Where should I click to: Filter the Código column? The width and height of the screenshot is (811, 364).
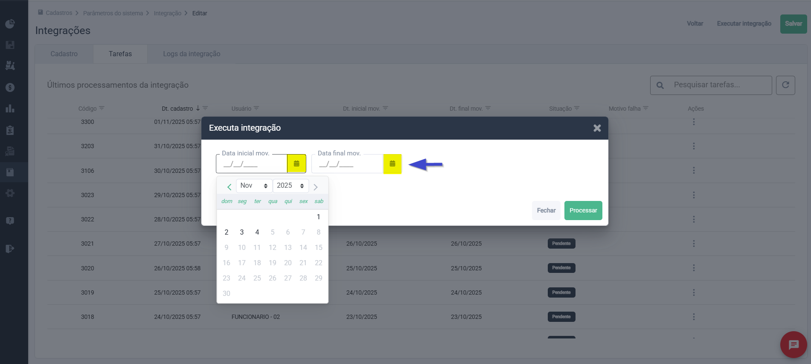click(x=102, y=108)
